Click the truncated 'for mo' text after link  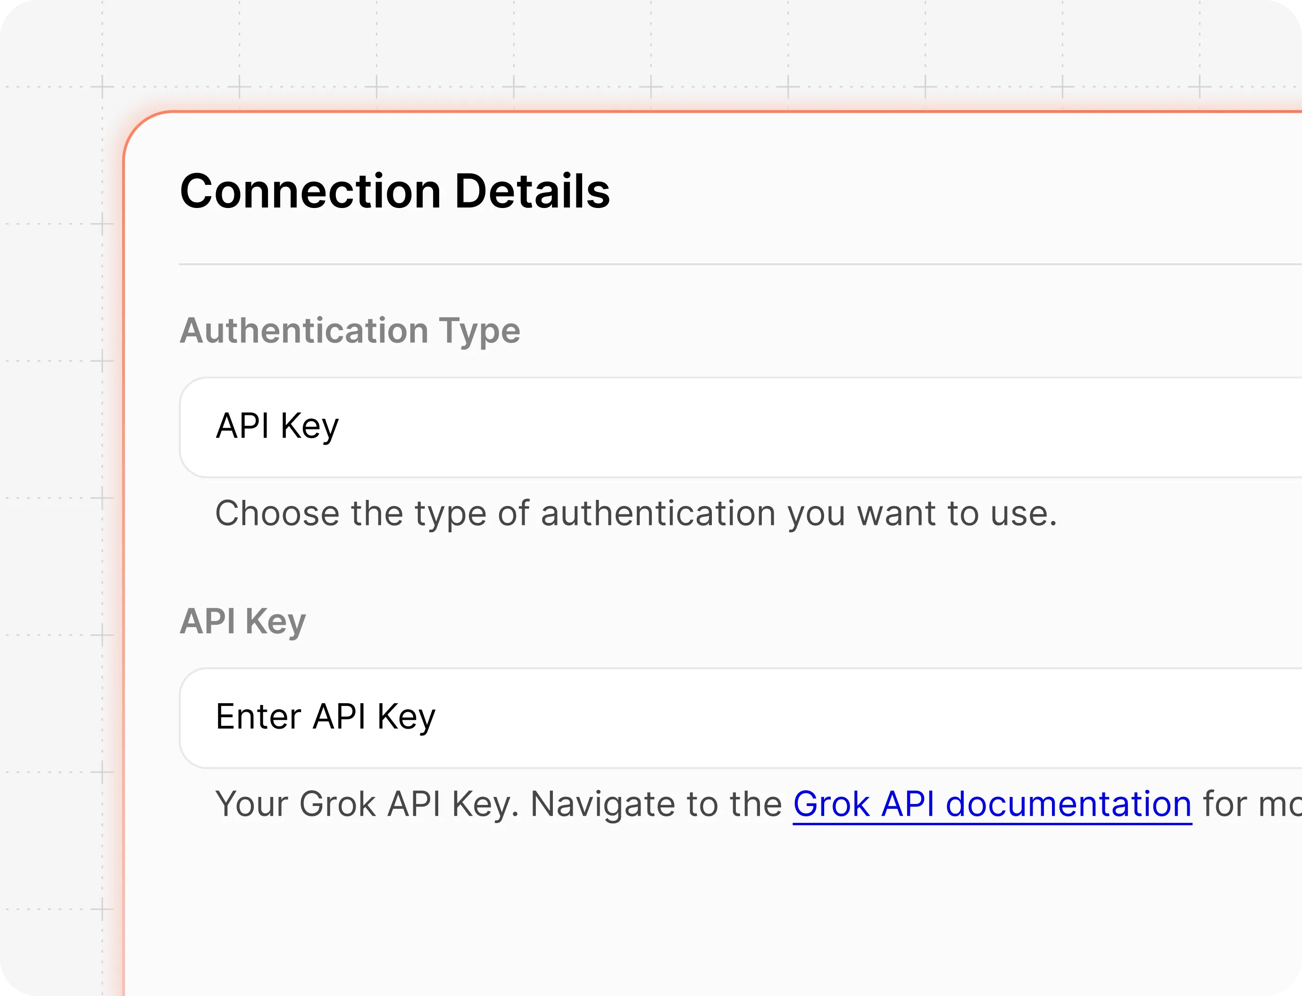click(1251, 805)
